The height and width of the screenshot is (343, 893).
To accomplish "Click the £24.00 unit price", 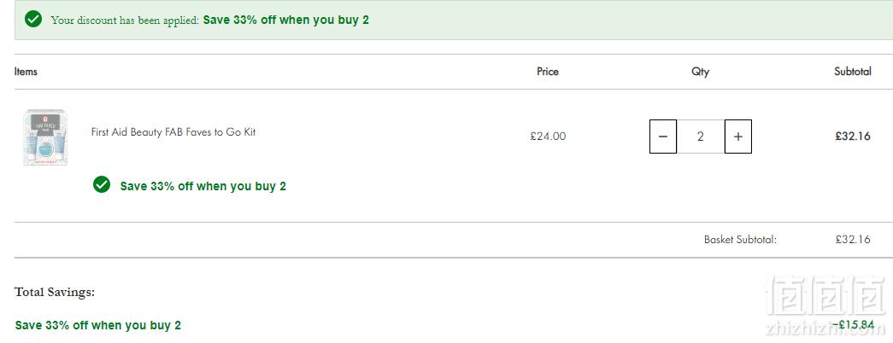I will point(548,137).
